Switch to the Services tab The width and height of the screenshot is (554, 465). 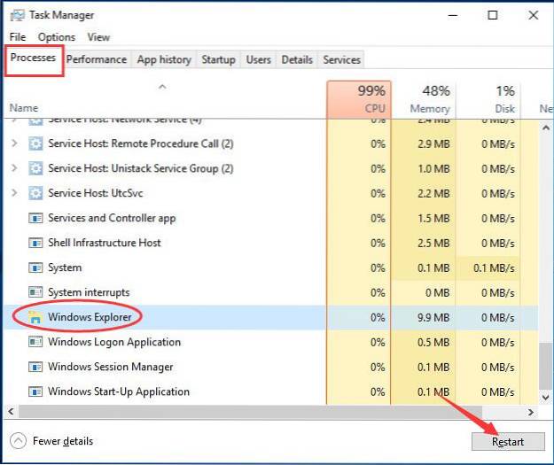(341, 59)
